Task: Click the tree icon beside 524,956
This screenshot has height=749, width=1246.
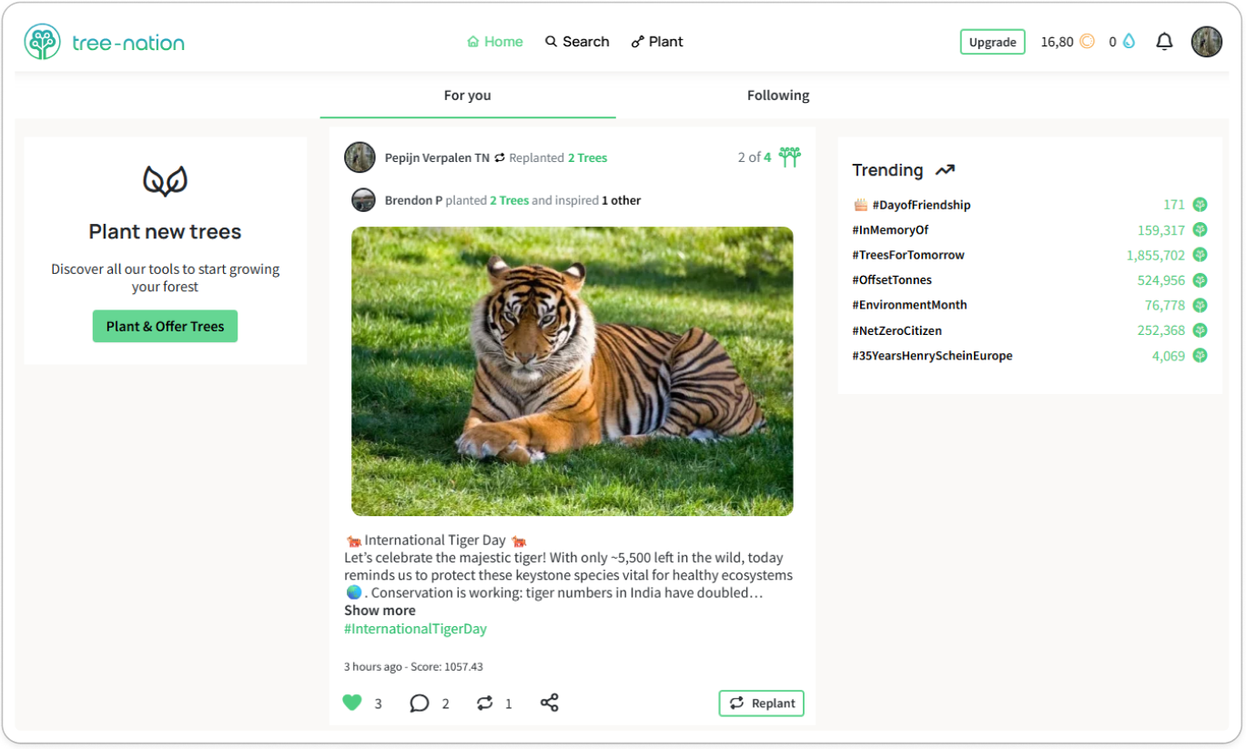Action: tap(1200, 280)
